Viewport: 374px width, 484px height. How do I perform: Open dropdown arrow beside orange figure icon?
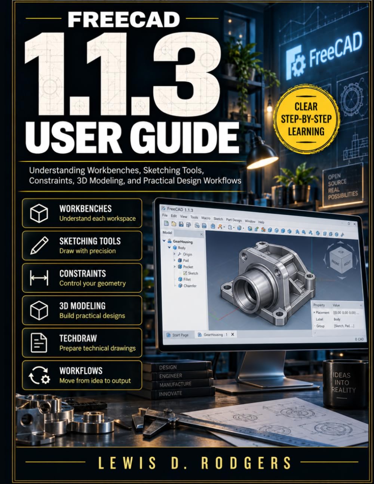coord(224,227)
